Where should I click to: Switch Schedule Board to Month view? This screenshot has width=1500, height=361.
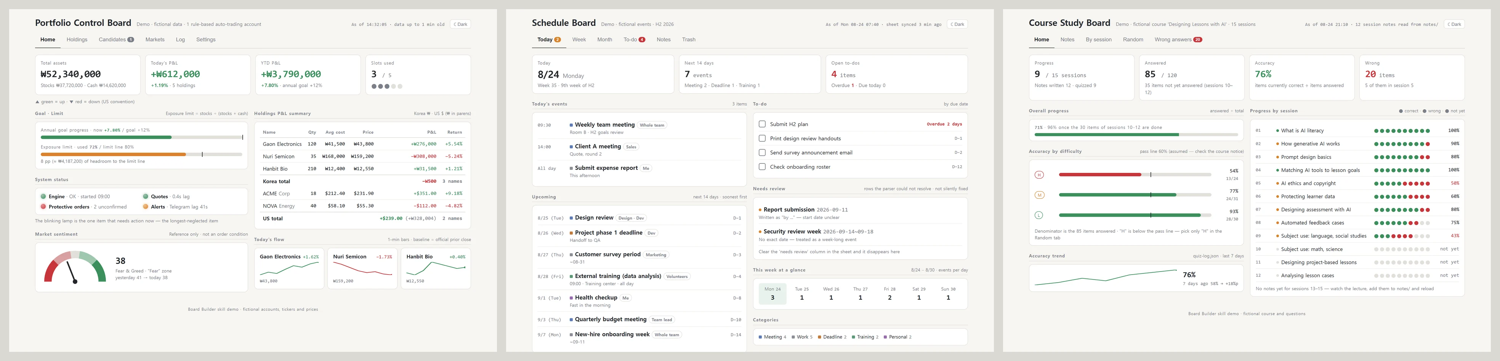coord(604,40)
